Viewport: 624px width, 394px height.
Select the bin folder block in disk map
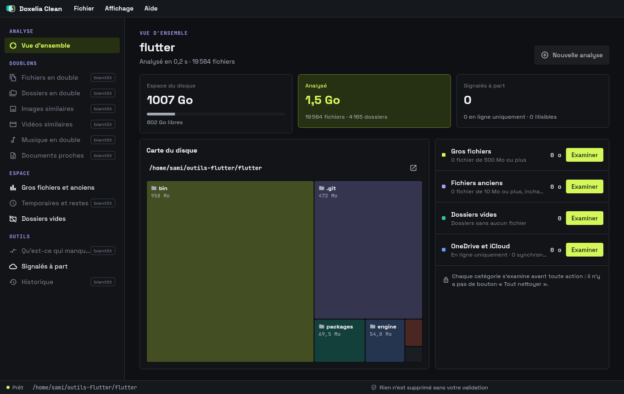(230, 271)
